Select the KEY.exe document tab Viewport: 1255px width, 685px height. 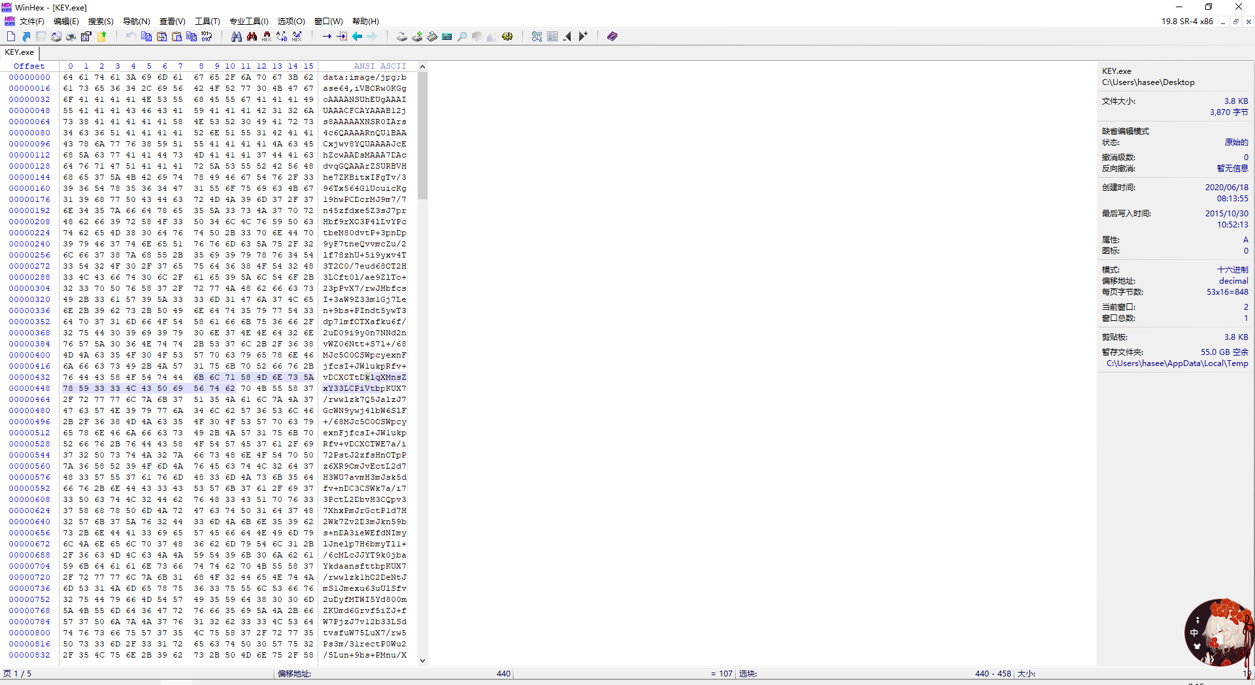pyautogui.click(x=20, y=52)
